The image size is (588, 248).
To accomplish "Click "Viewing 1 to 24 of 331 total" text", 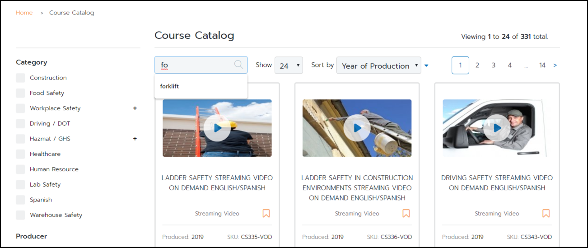I will pyautogui.click(x=504, y=37).
